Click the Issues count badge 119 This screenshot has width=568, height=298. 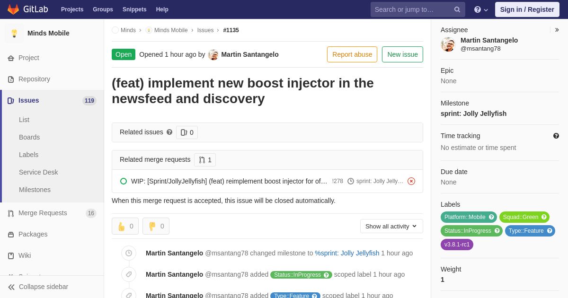89,101
